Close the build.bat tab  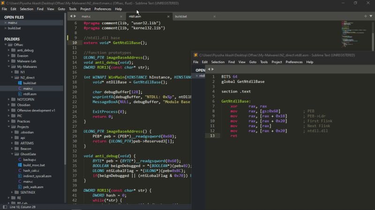(214, 16)
